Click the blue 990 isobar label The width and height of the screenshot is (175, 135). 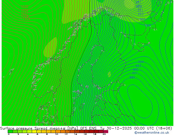tap(132, 77)
